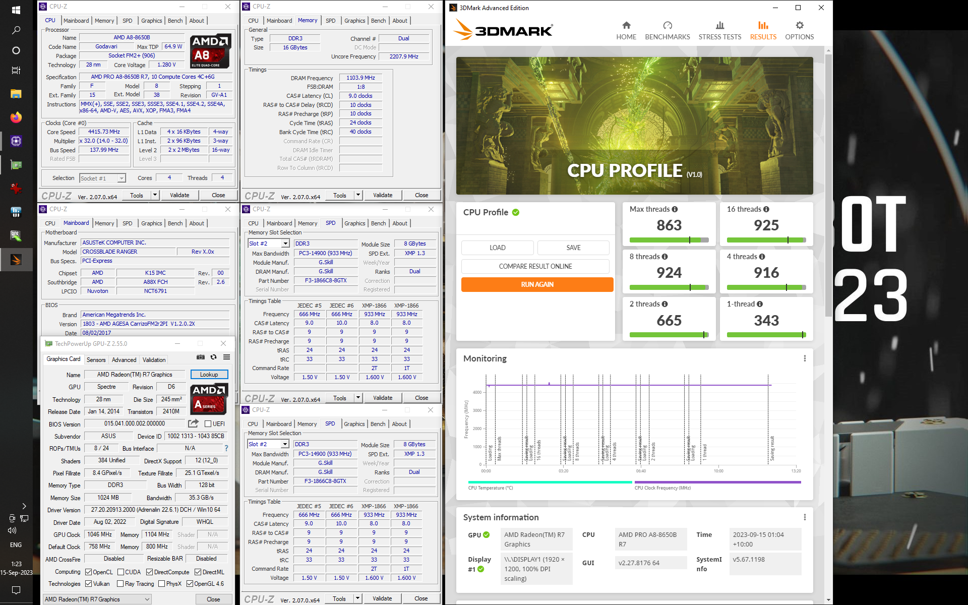
Task: Open GPU-Z hamburger menu
Action: [227, 357]
